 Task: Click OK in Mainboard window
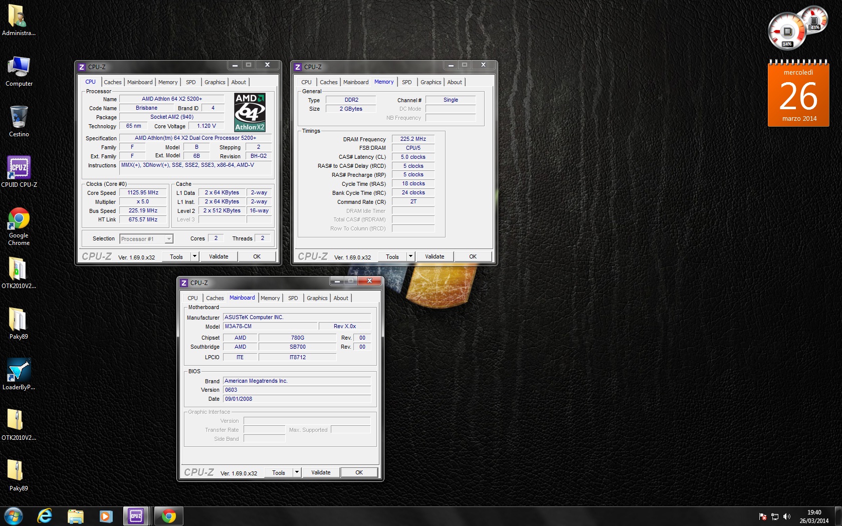click(359, 472)
